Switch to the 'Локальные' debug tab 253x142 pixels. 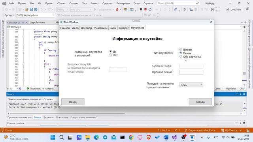coord(62,118)
